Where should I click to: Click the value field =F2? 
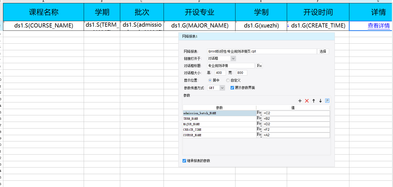click(296, 130)
